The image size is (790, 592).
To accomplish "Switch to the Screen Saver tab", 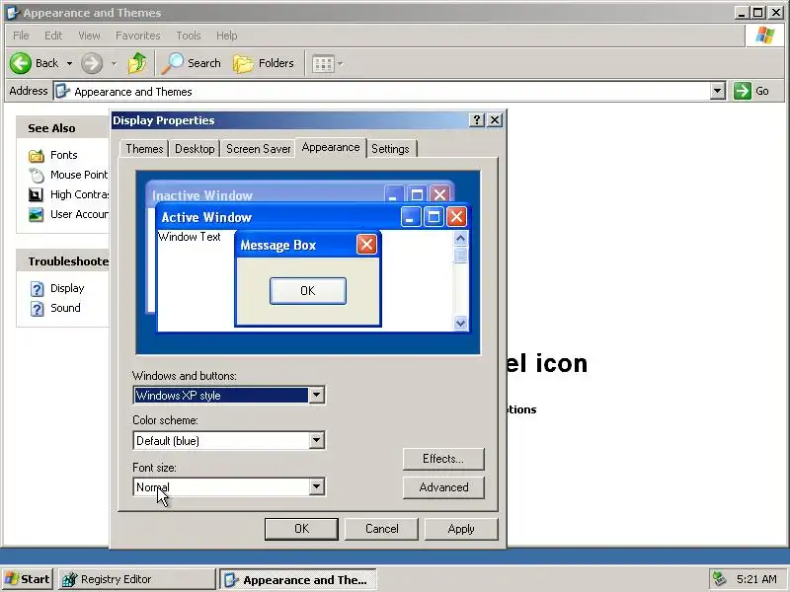I will tap(258, 149).
